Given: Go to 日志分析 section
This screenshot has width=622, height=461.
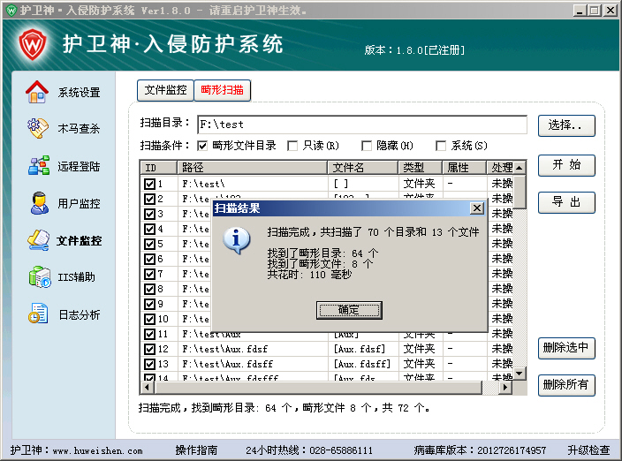Looking at the screenshot, I should tap(79, 314).
